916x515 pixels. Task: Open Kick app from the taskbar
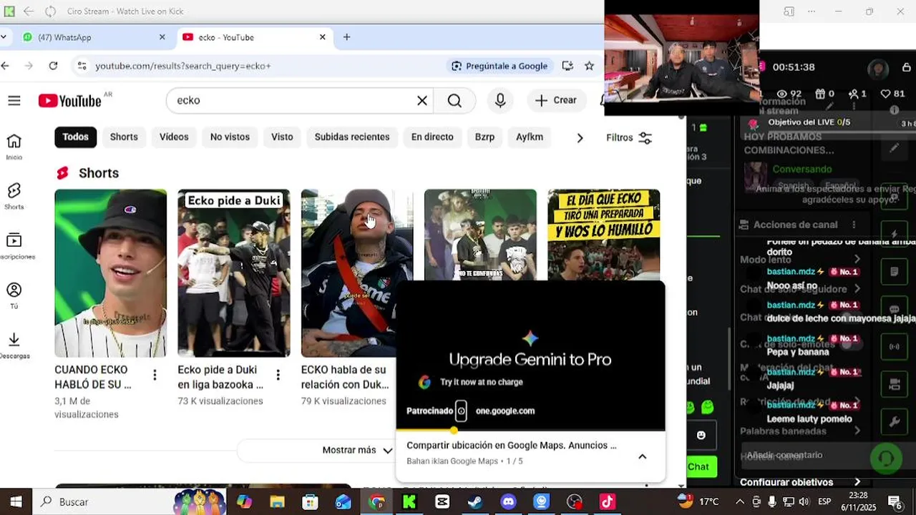pyautogui.click(x=409, y=502)
